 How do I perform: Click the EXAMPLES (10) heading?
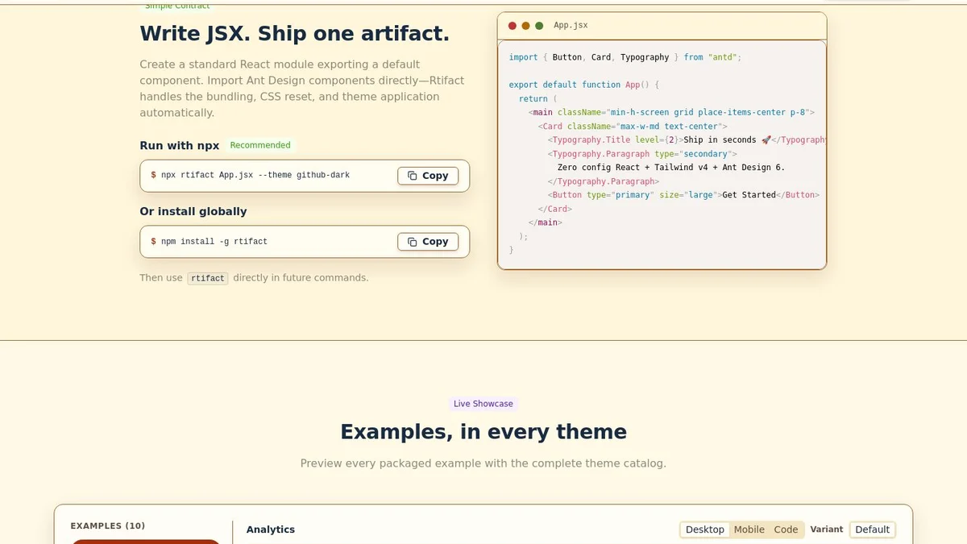tap(108, 526)
